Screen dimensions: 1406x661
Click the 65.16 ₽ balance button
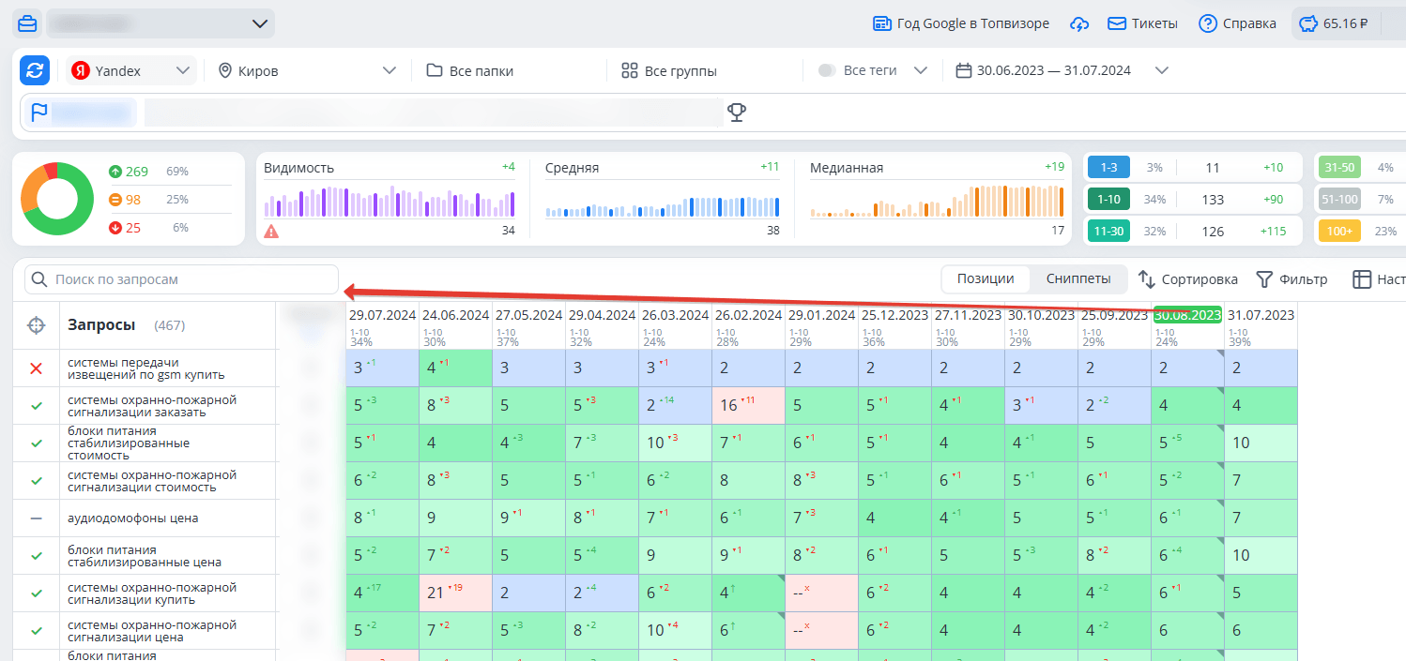click(1337, 23)
